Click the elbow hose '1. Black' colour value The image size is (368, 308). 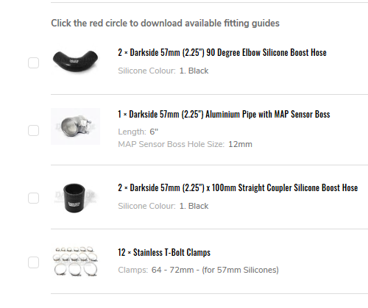click(x=194, y=71)
